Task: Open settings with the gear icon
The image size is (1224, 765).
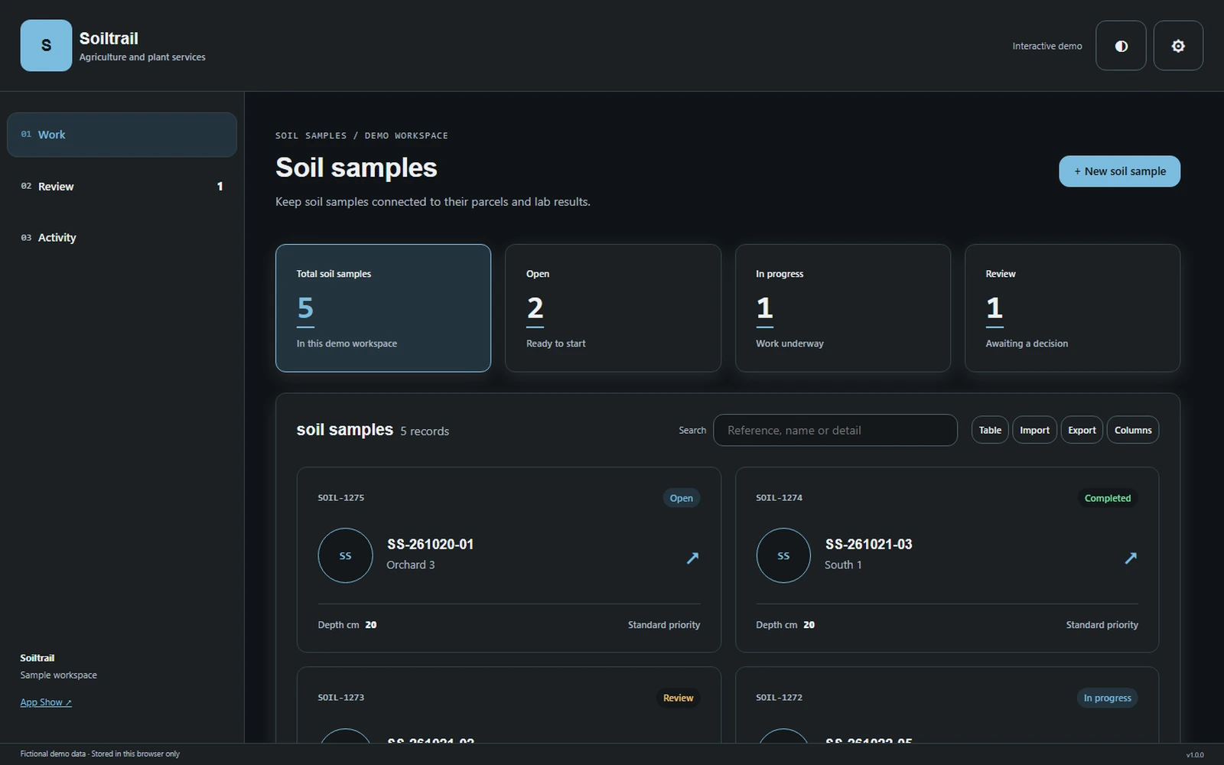Action: click(1178, 46)
